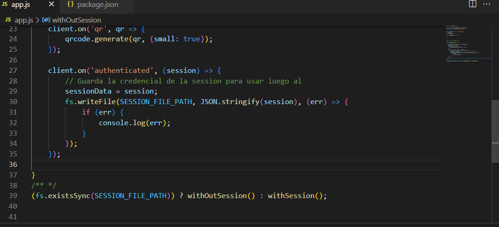The image size is (499, 227).
Task: Select withOutSession in the breadcrumb
Action: [76, 20]
